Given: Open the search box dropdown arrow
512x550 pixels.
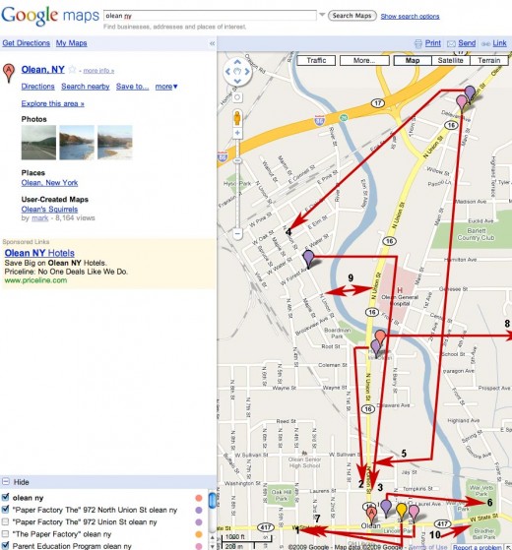Looking at the screenshot, I should (322, 15).
